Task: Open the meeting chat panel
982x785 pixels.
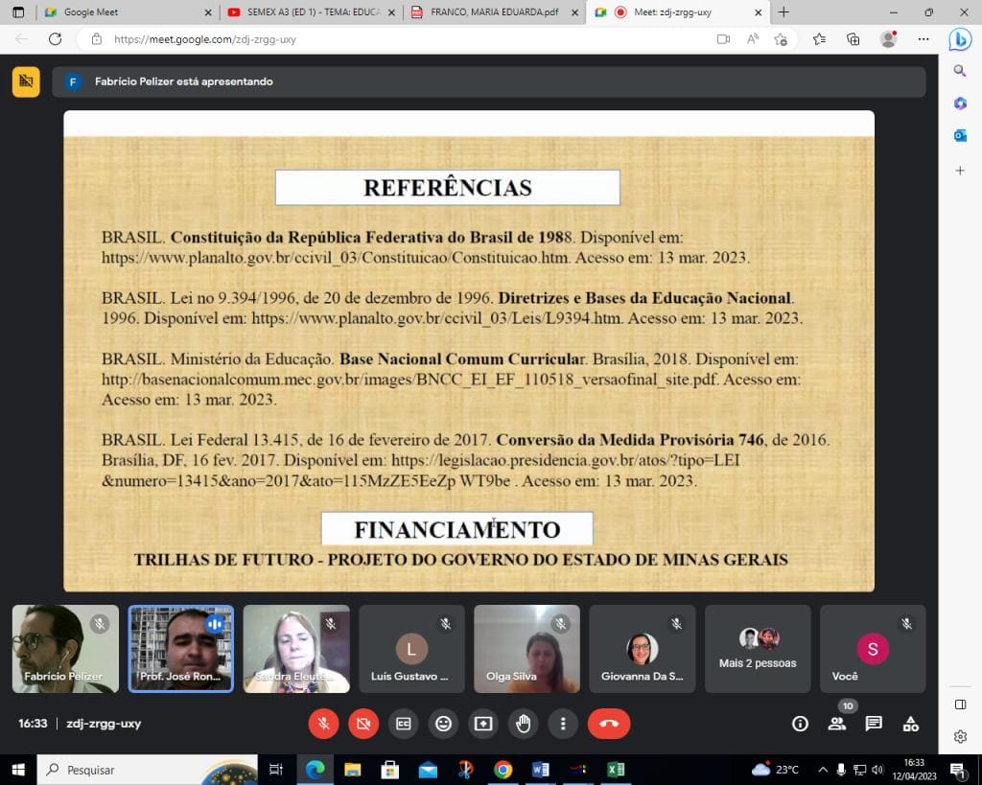Action: (x=874, y=724)
